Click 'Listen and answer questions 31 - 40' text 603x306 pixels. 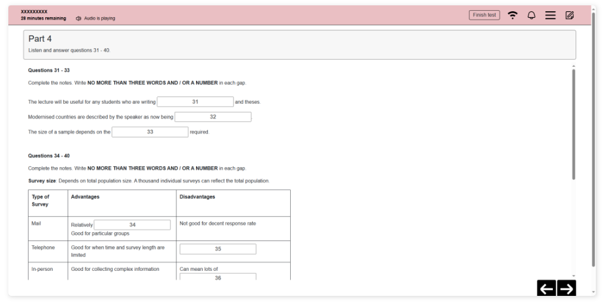tap(69, 51)
